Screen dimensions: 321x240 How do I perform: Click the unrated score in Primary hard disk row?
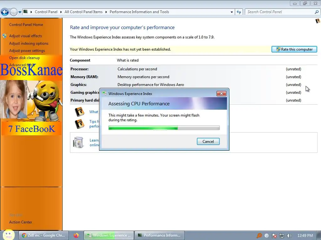[x=293, y=100]
